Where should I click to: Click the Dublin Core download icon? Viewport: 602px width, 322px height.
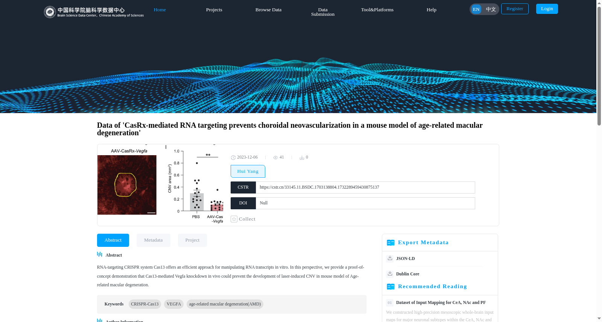(390, 274)
